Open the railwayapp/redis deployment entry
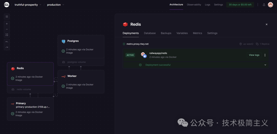 pyautogui.click(x=196, y=55)
